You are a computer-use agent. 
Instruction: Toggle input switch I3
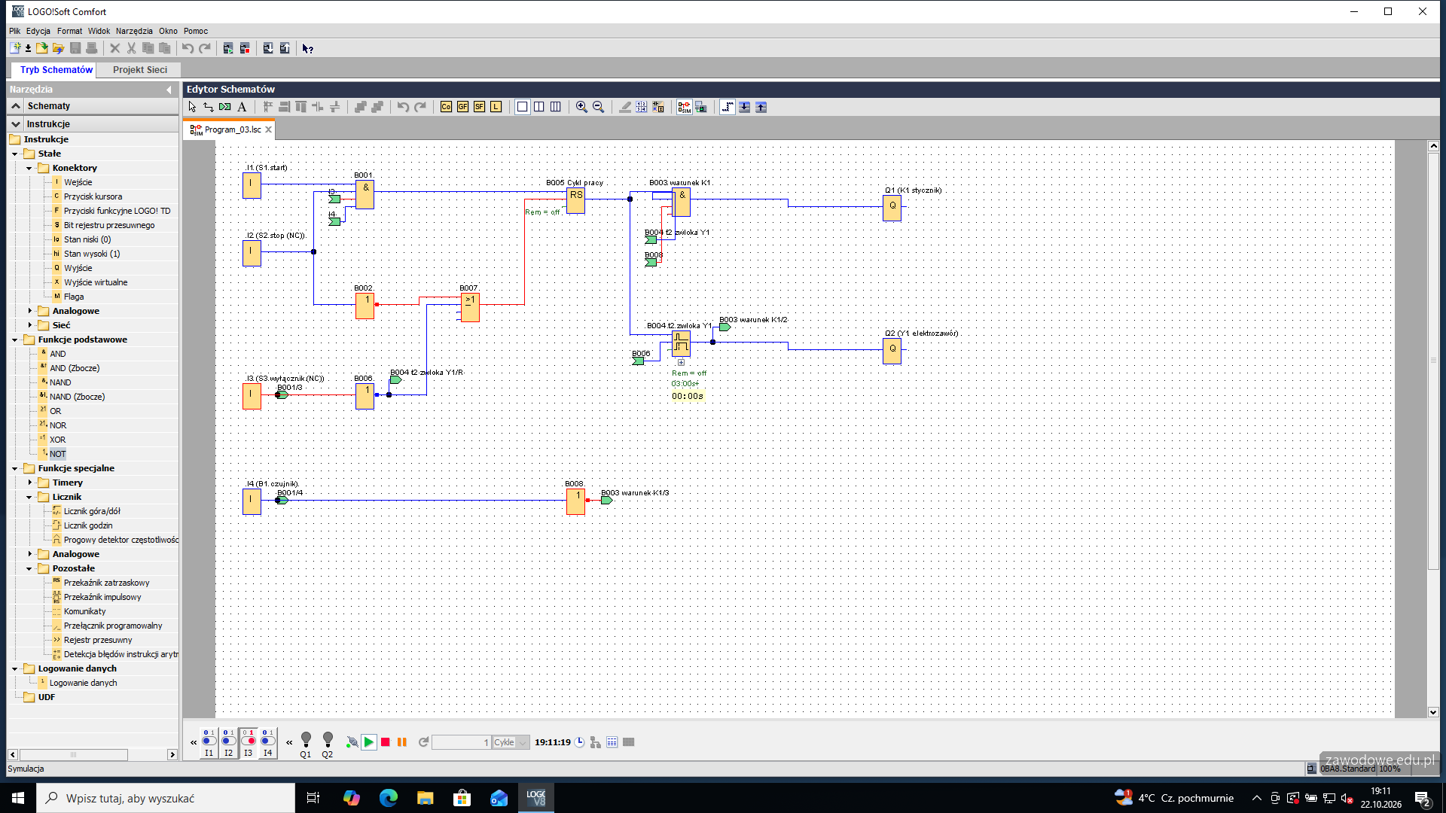click(x=249, y=742)
